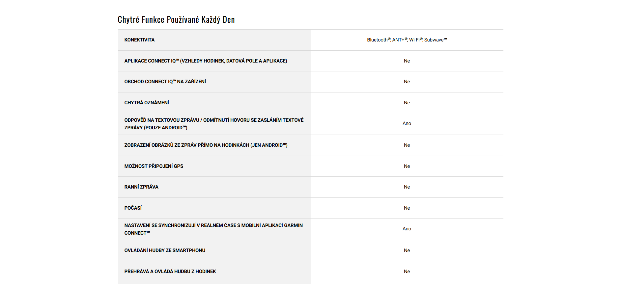Click the OBCHOD CONNECT IQ NA ZAŘÍZENÍ label

point(165,82)
